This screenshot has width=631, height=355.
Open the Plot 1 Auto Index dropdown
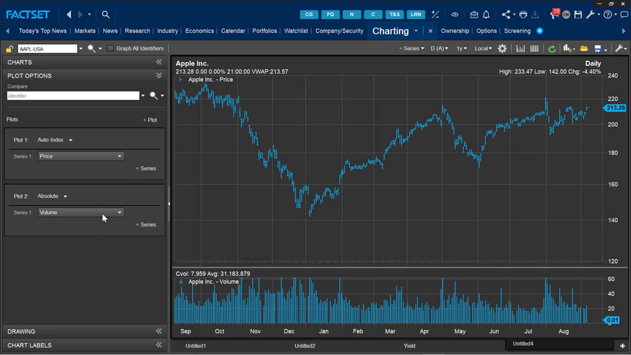coord(55,140)
